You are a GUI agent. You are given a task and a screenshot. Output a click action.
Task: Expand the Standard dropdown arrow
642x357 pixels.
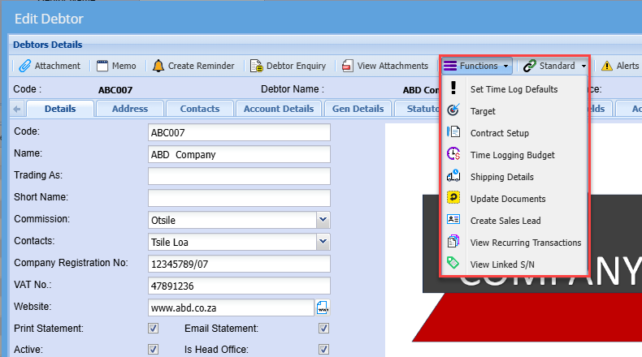pos(583,67)
